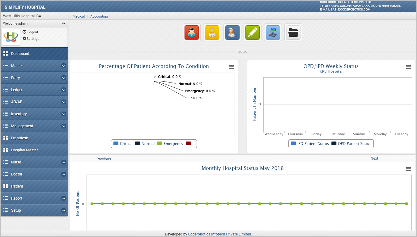Expand the Setup menu chevron

64,210
